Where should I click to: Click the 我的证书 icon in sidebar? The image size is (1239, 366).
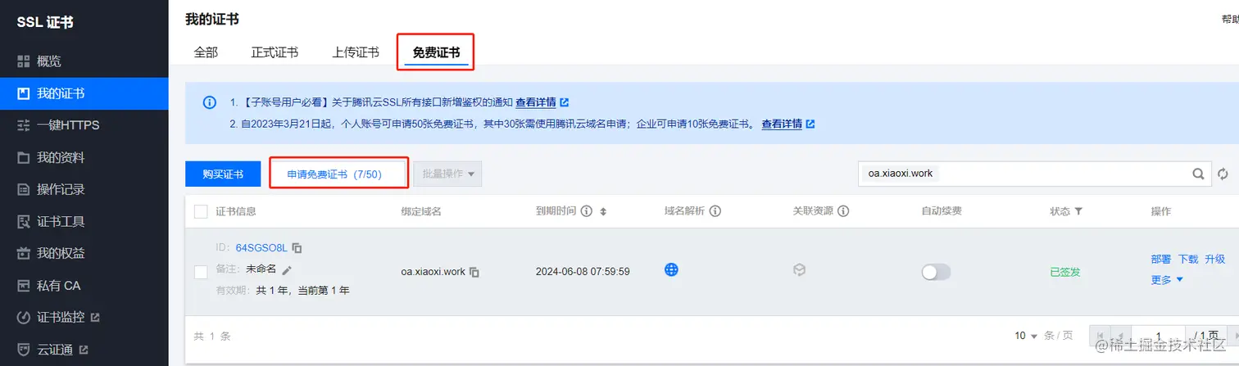(23, 93)
